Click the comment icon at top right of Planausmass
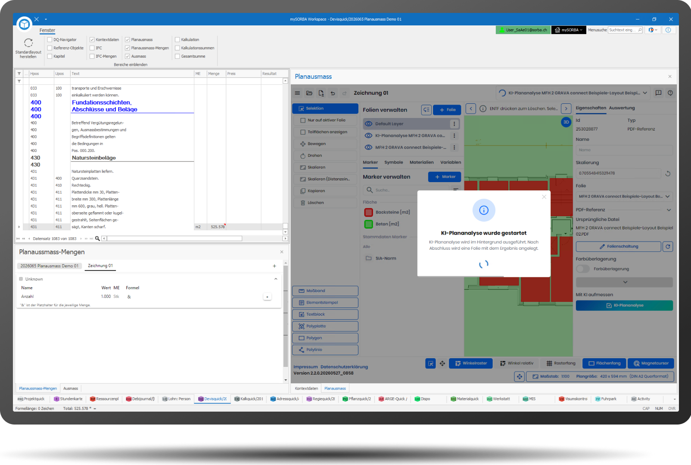This screenshot has width=691, height=465. pos(658,93)
